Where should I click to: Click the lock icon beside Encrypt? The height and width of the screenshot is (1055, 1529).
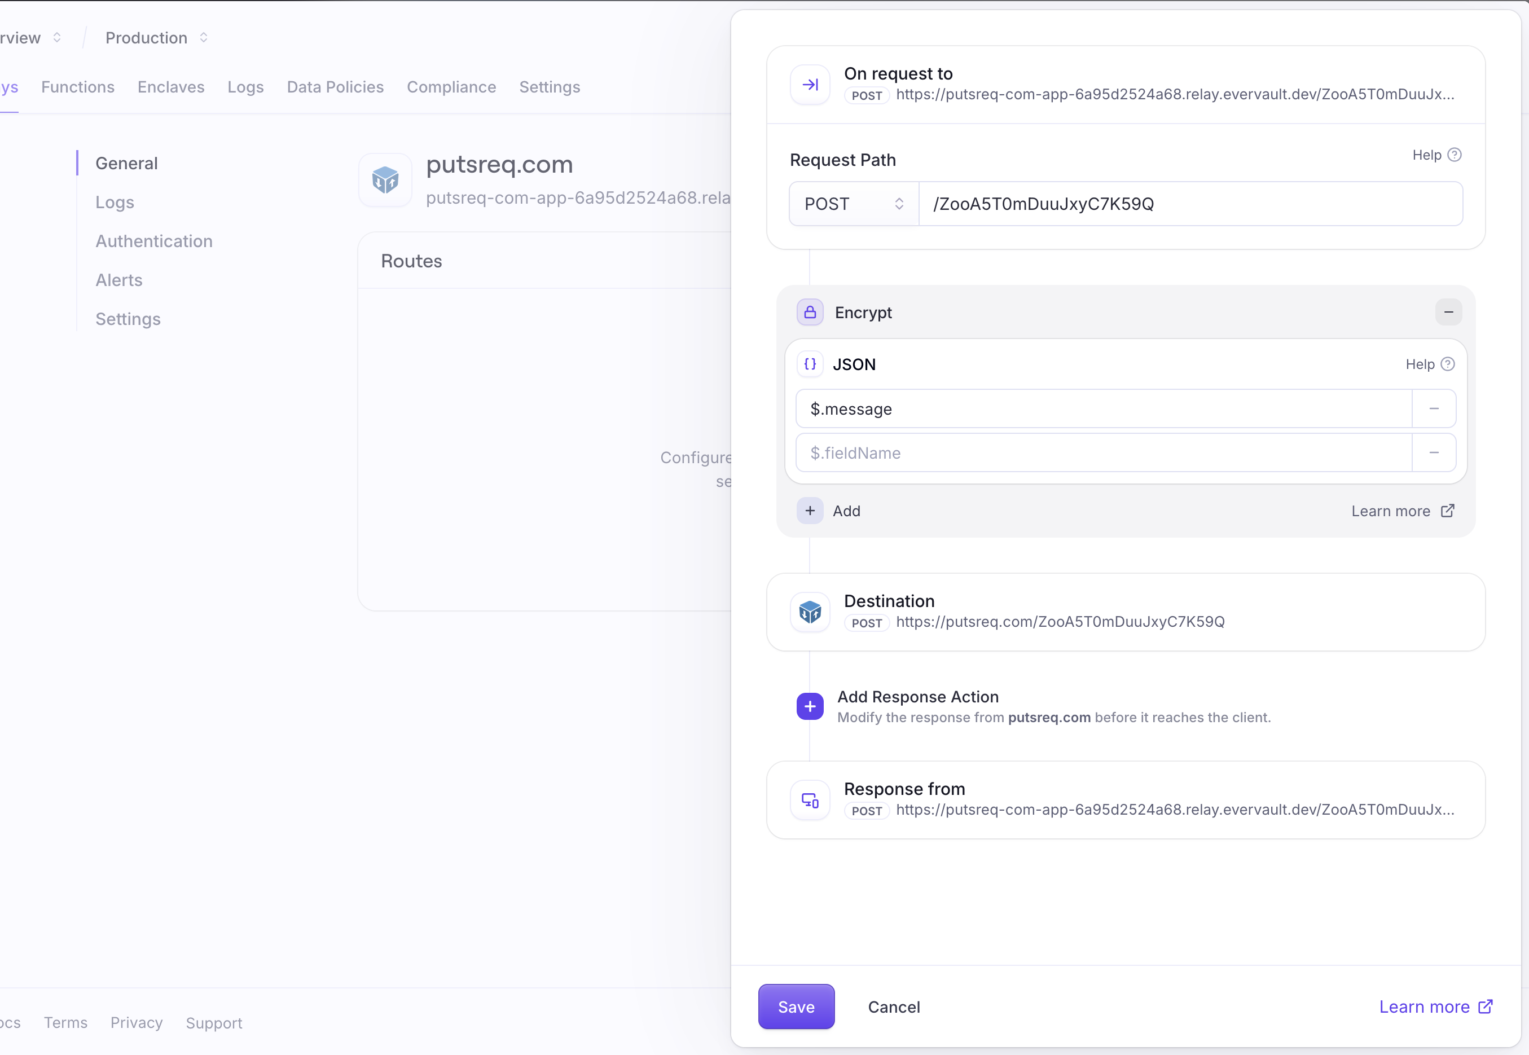[810, 312]
